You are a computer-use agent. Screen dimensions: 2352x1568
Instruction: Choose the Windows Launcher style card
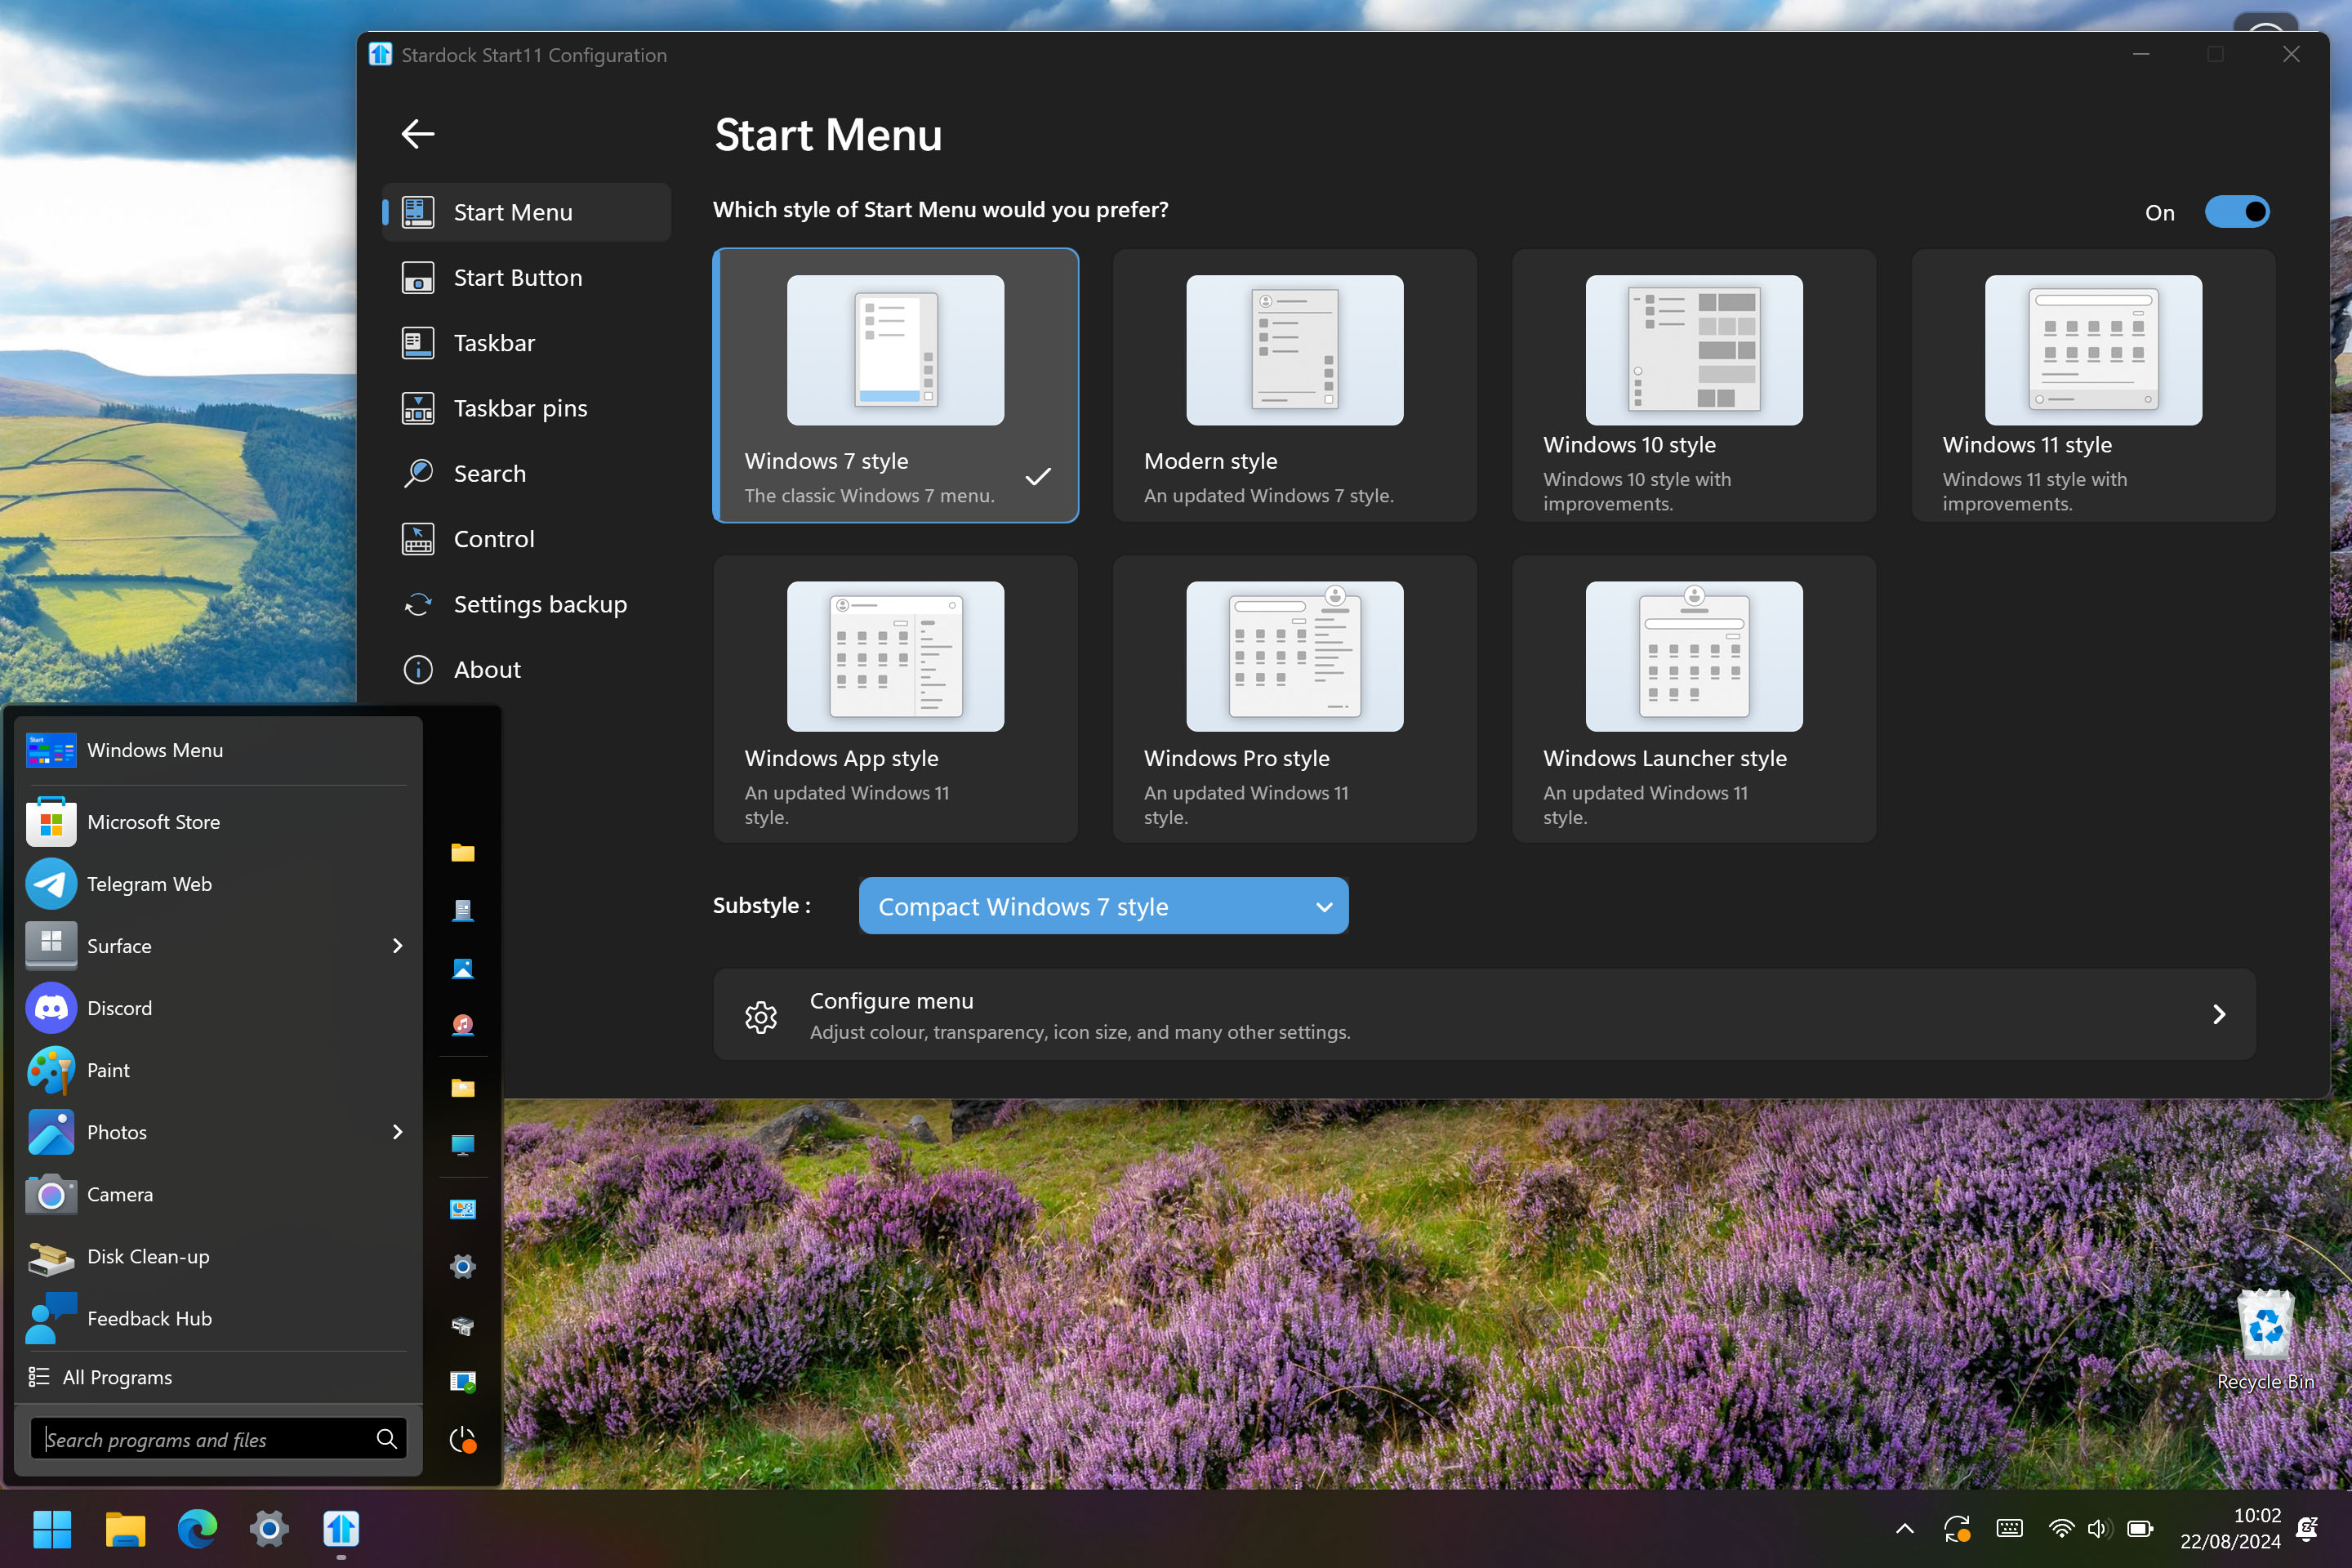tap(1694, 699)
